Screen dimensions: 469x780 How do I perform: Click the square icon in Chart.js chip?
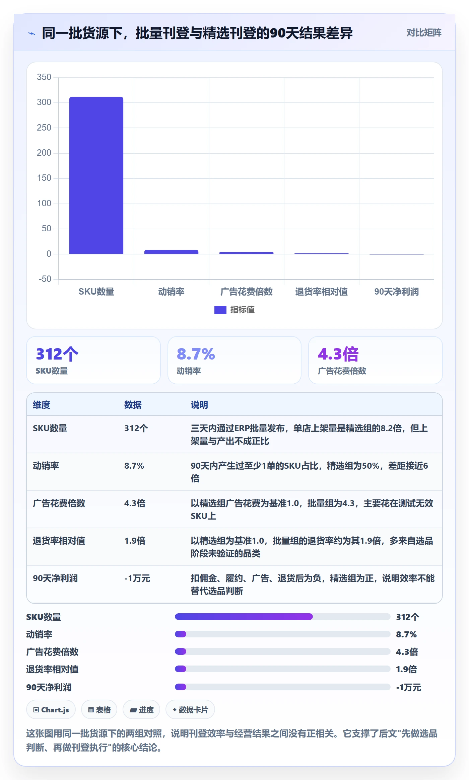click(36, 710)
